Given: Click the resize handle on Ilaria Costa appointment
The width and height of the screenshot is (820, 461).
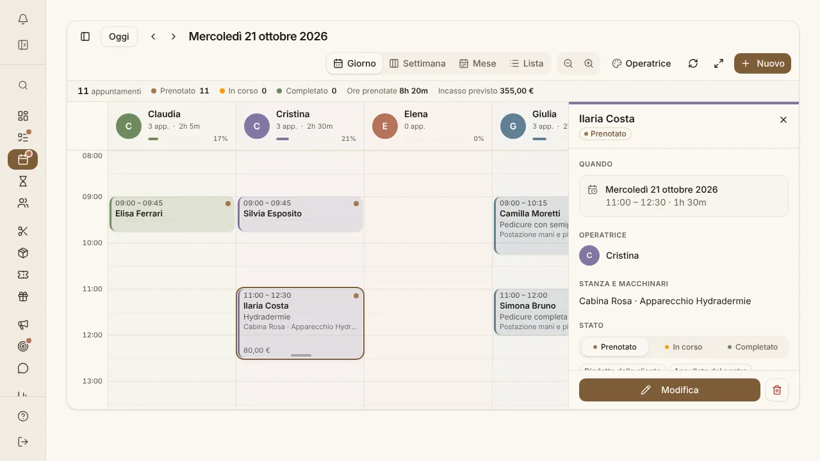Looking at the screenshot, I should pos(301,355).
